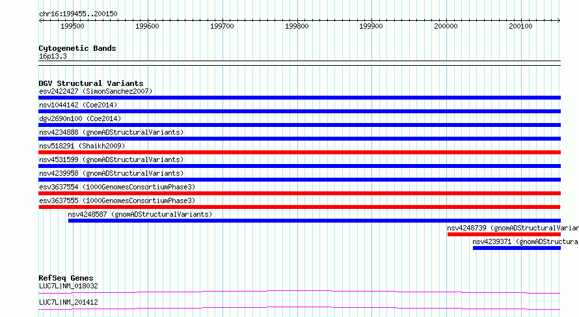Image resolution: width=579 pixels, height=317 pixels.
Task: Click the nsv4531599 variant label
Action: click(x=111, y=159)
